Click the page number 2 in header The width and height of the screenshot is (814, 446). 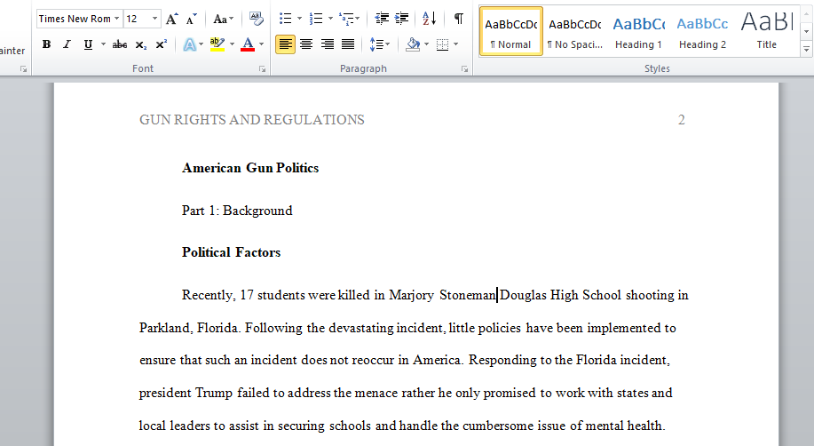(x=682, y=120)
